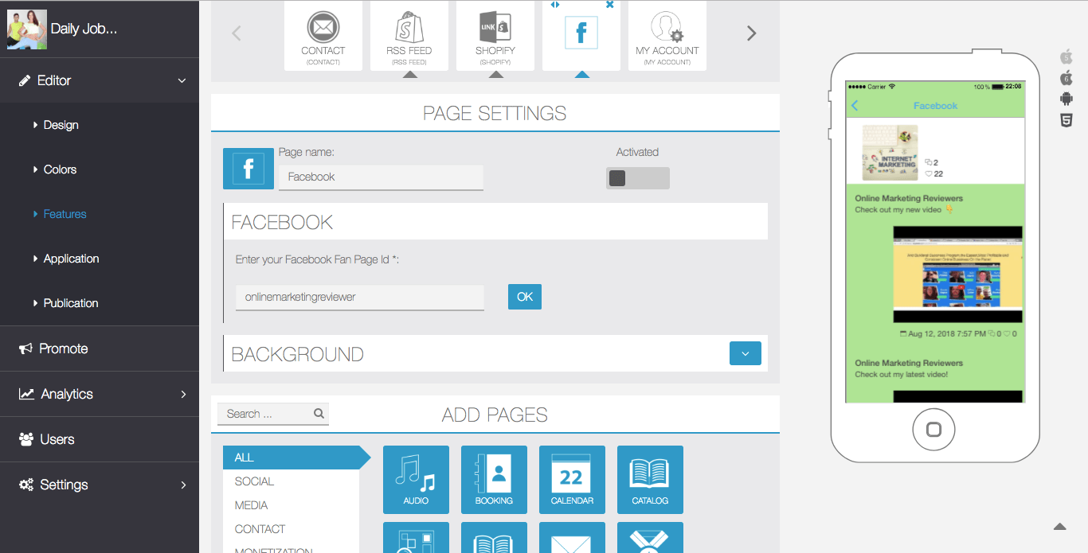Tap the phone preview home button

[x=934, y=430]
